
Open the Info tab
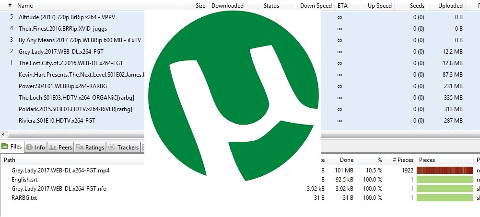(36, 148)
